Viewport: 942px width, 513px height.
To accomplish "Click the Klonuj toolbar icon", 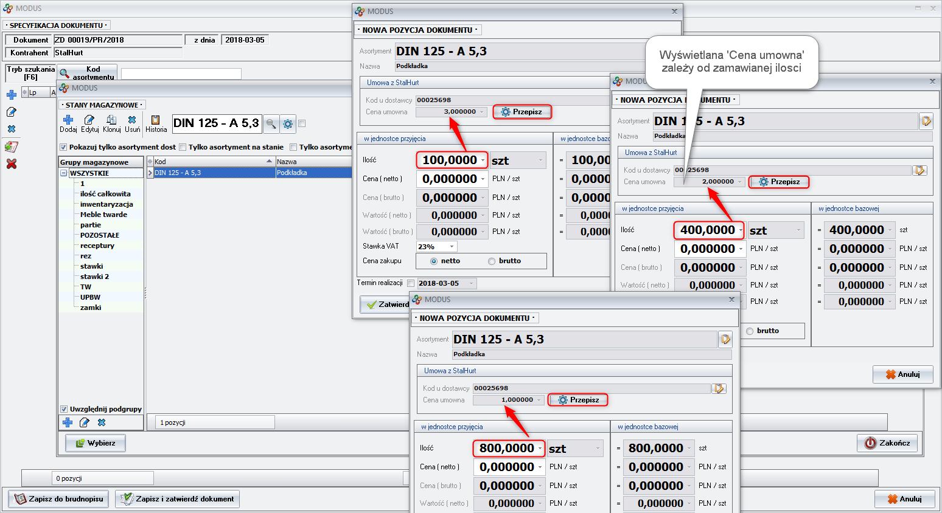I will coord(111,120).
